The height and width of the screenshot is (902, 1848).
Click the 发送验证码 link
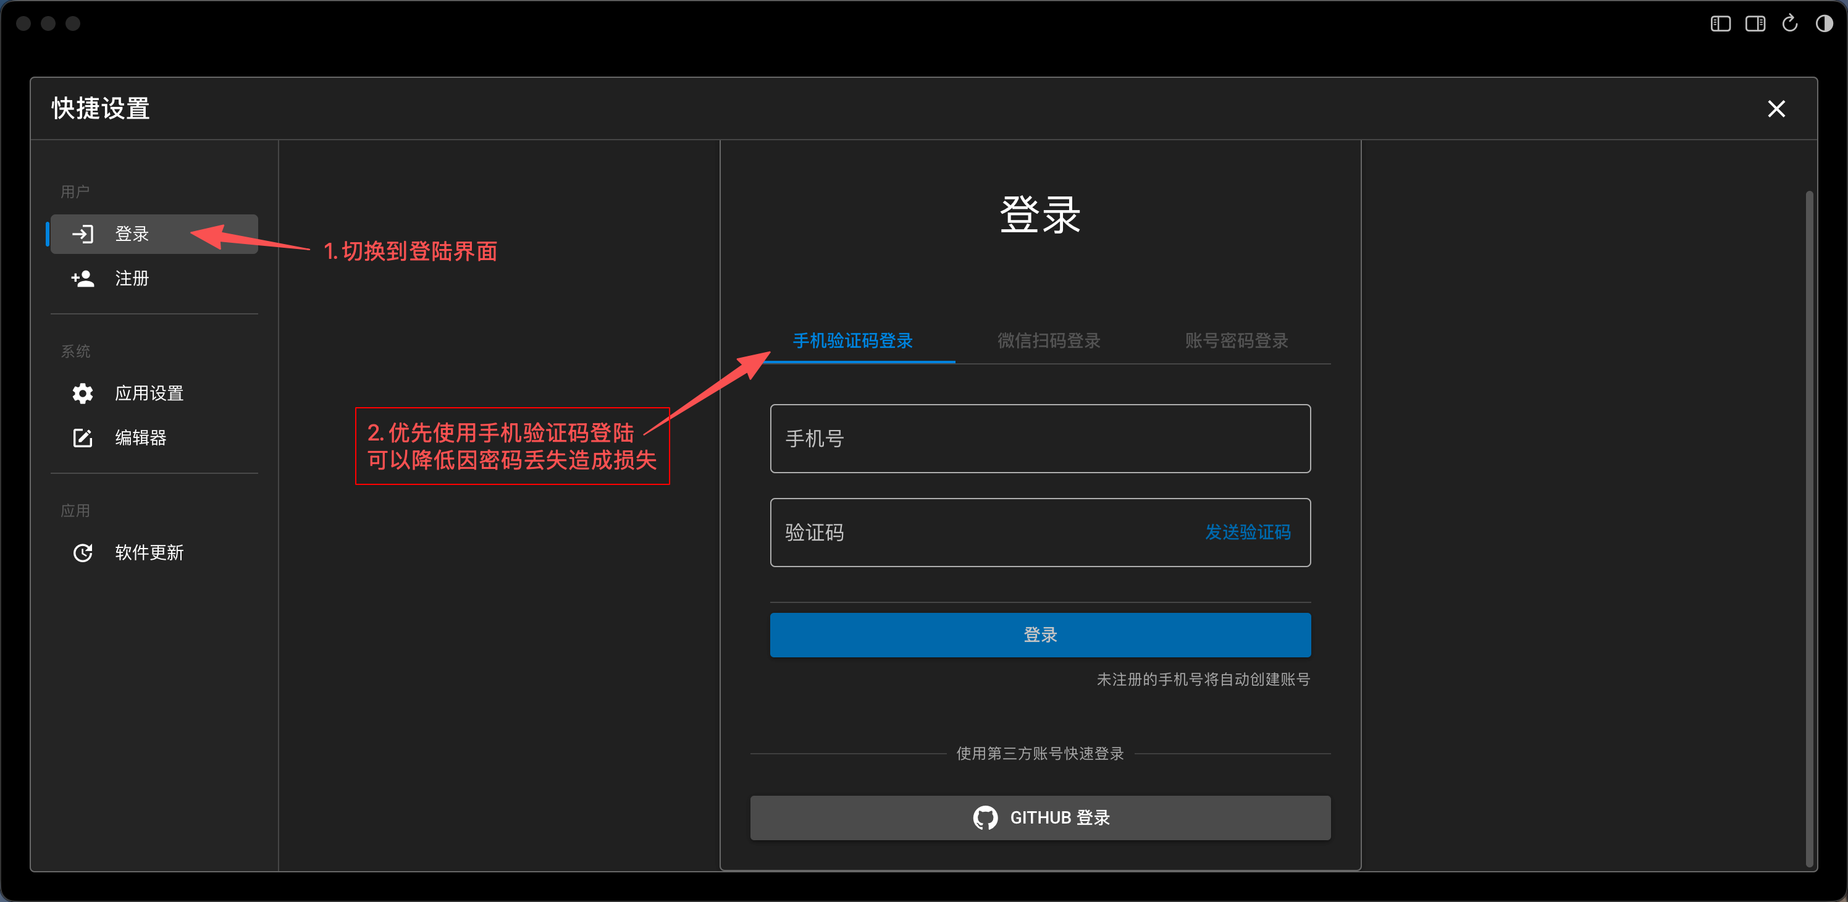point(1248,533)
